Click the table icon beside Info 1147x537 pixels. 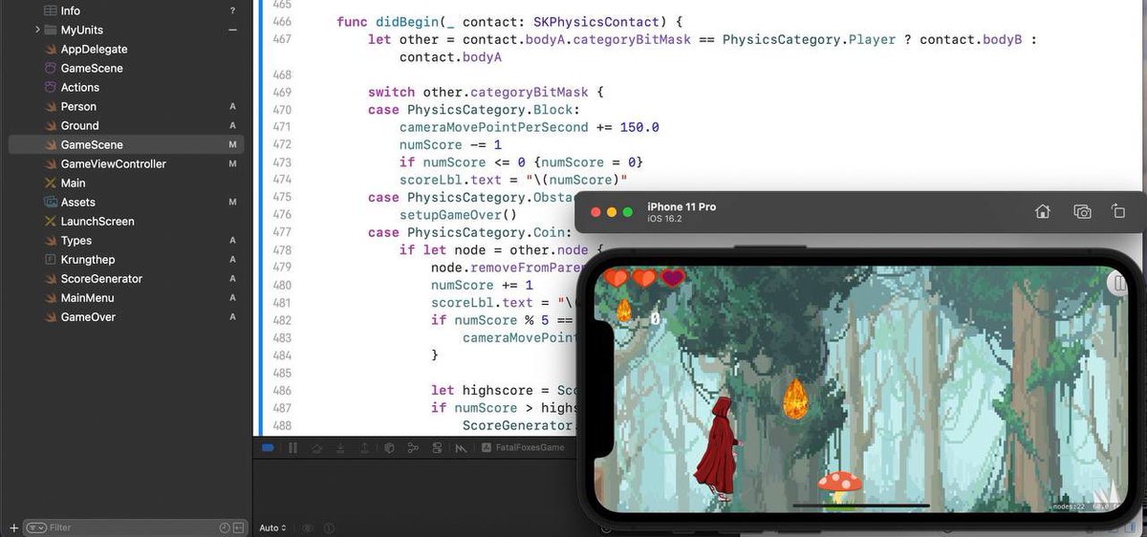51,11
